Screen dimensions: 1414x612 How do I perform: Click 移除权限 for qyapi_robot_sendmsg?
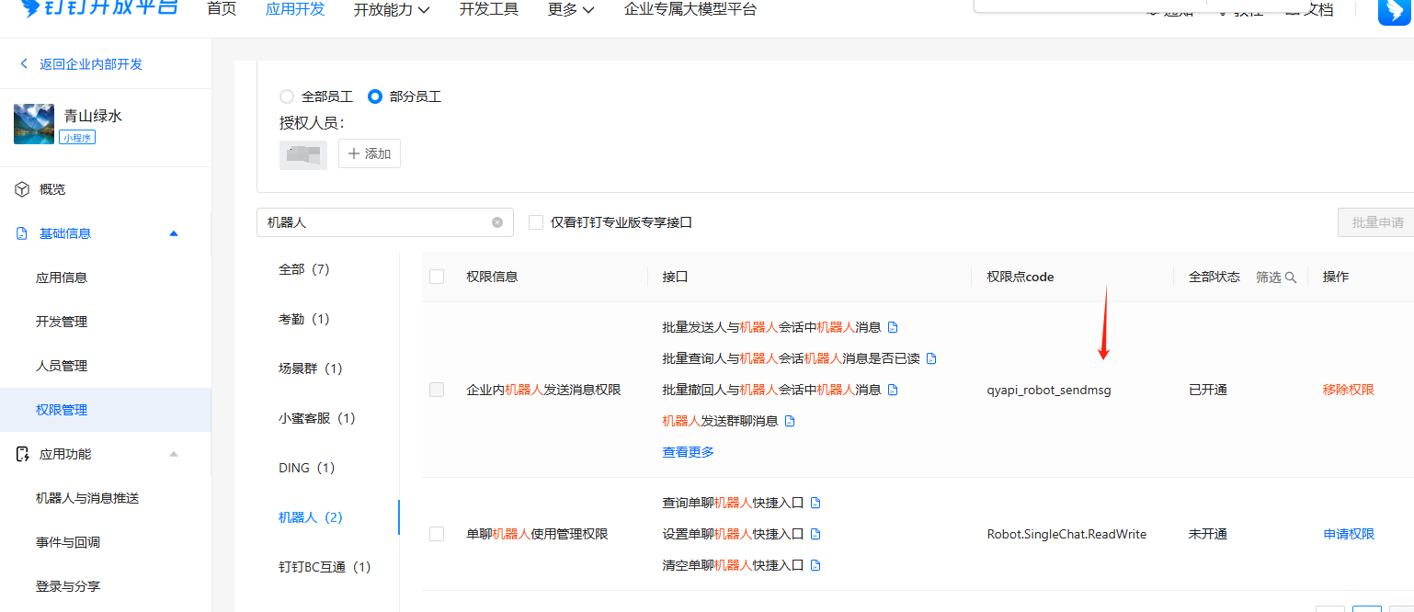pyautogui.click(x=1349, y=390)
